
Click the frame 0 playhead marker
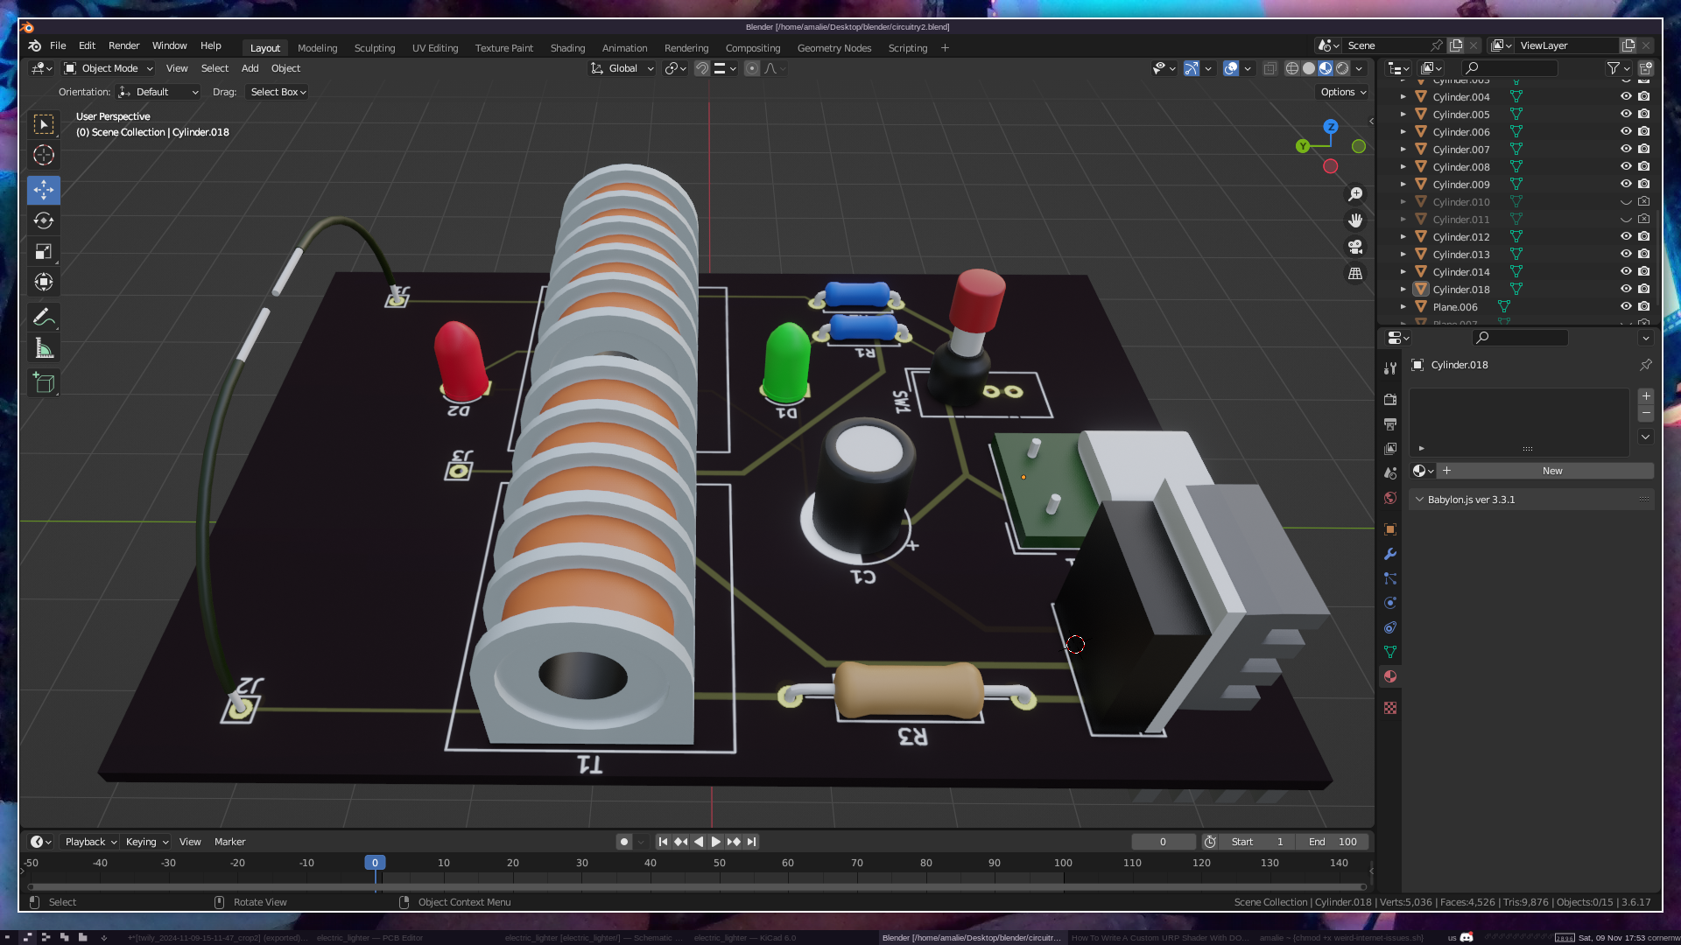pos(375,863)
